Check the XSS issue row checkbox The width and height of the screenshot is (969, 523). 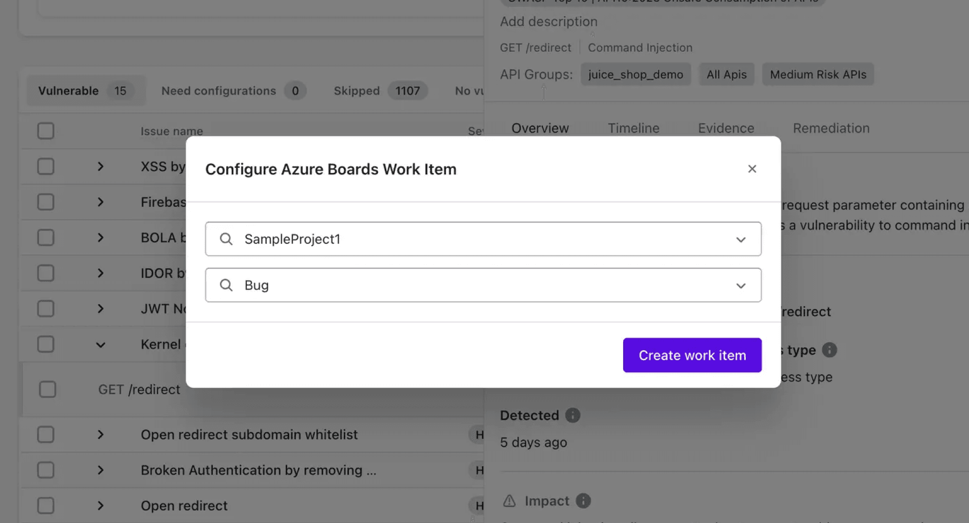tap(46, 166)
